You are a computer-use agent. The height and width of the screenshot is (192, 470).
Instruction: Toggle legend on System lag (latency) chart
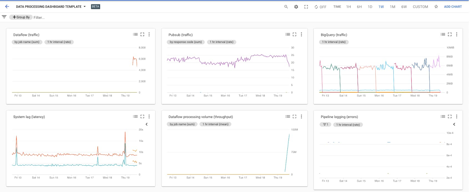[135, 117]
